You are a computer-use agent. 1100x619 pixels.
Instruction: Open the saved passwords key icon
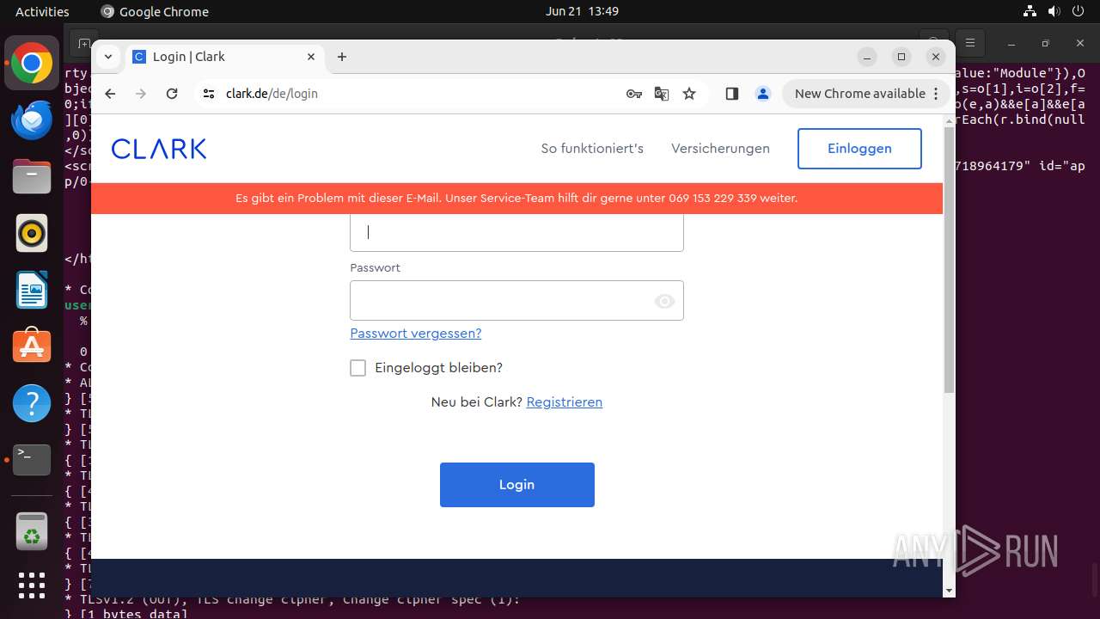tap(634, 94)
